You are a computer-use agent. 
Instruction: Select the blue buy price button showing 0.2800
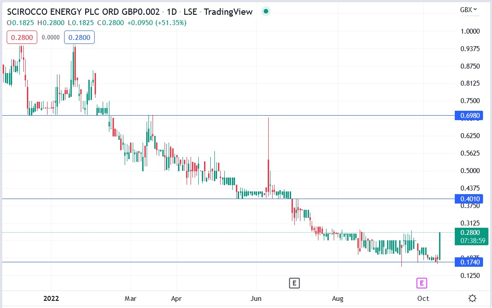tap(79, 38)
